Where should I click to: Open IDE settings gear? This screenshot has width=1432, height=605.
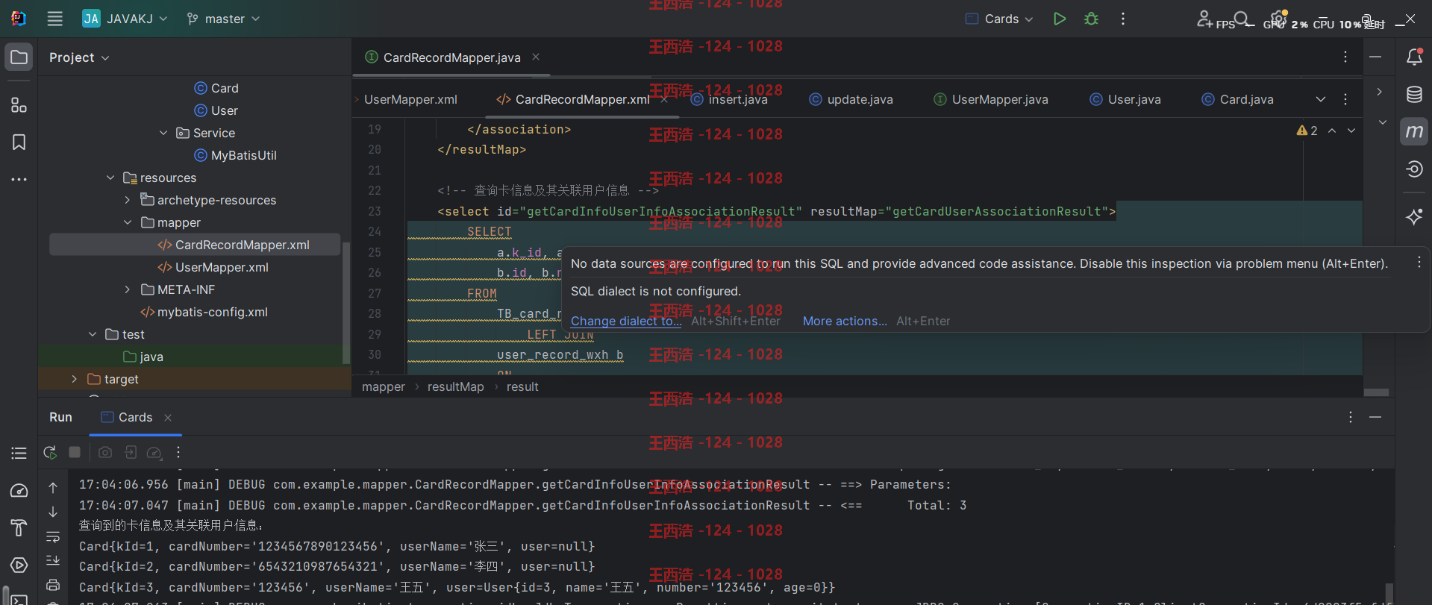click(1278, 19)
